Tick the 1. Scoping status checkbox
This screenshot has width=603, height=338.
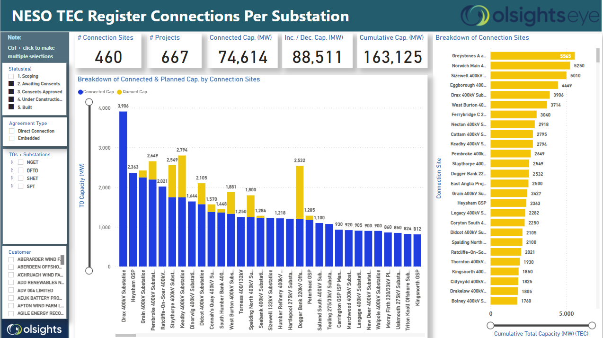pos(11,76)
